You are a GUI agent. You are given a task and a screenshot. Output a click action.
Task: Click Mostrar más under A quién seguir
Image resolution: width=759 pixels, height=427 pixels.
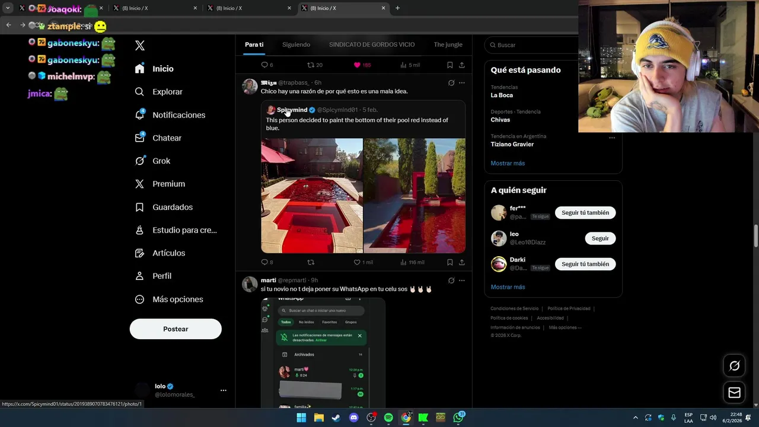coord(508,287)
